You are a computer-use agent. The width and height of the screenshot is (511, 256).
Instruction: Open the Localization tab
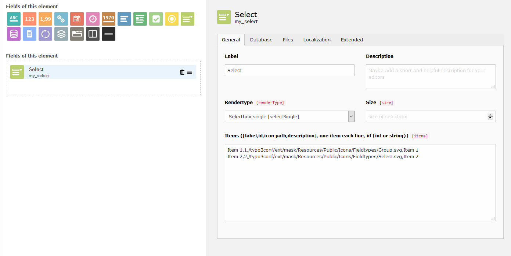click(317, 40)
